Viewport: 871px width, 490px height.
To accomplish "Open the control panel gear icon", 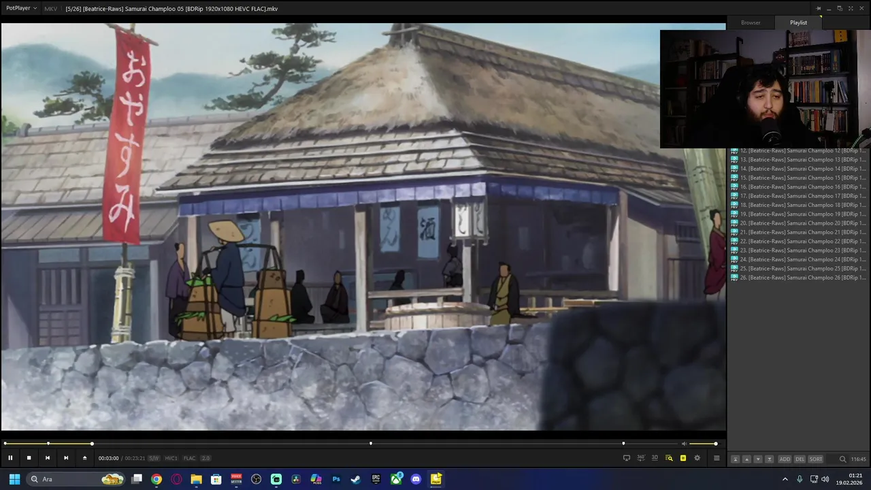I will tap(697, 458).
